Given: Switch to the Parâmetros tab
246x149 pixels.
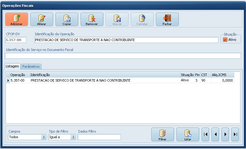Looking at the screenshot, I should (x=31, y=66).
